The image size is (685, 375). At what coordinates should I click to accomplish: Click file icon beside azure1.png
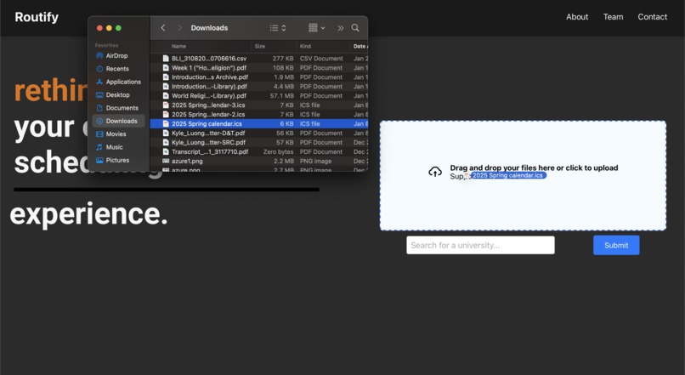point(166,161)
